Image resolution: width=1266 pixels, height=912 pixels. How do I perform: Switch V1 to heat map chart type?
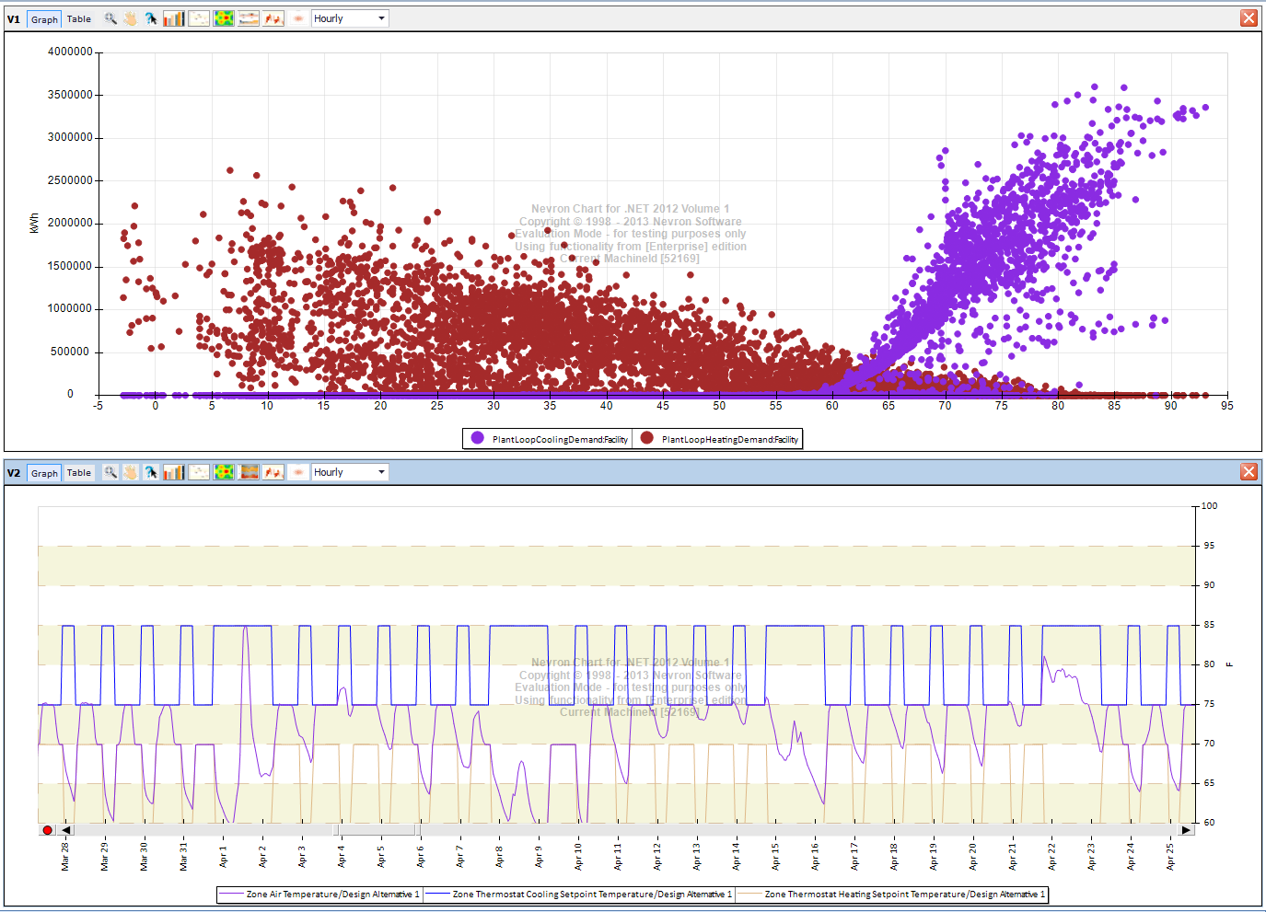coord(224,18)
